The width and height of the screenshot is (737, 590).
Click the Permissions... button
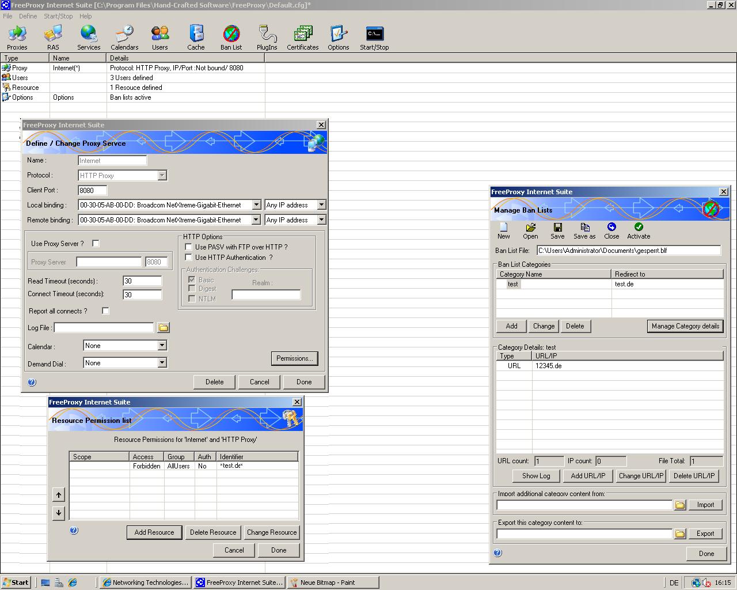(294, 358)
